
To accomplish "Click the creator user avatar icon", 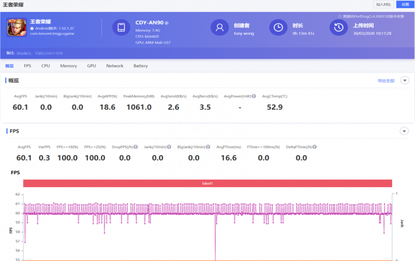I will 220,27.
